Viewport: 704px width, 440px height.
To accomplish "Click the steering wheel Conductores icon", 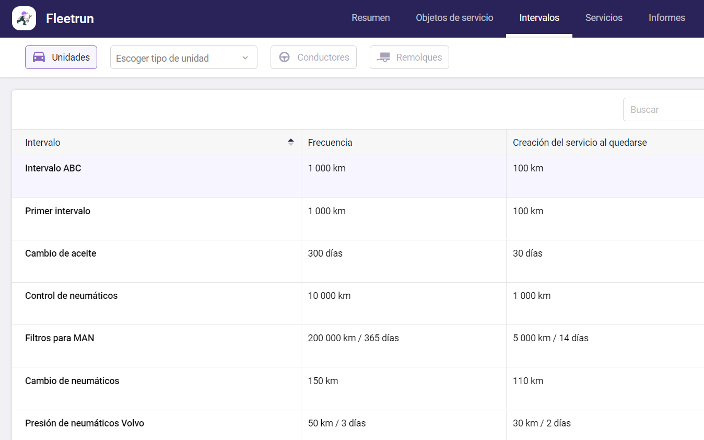I will 285,57.
